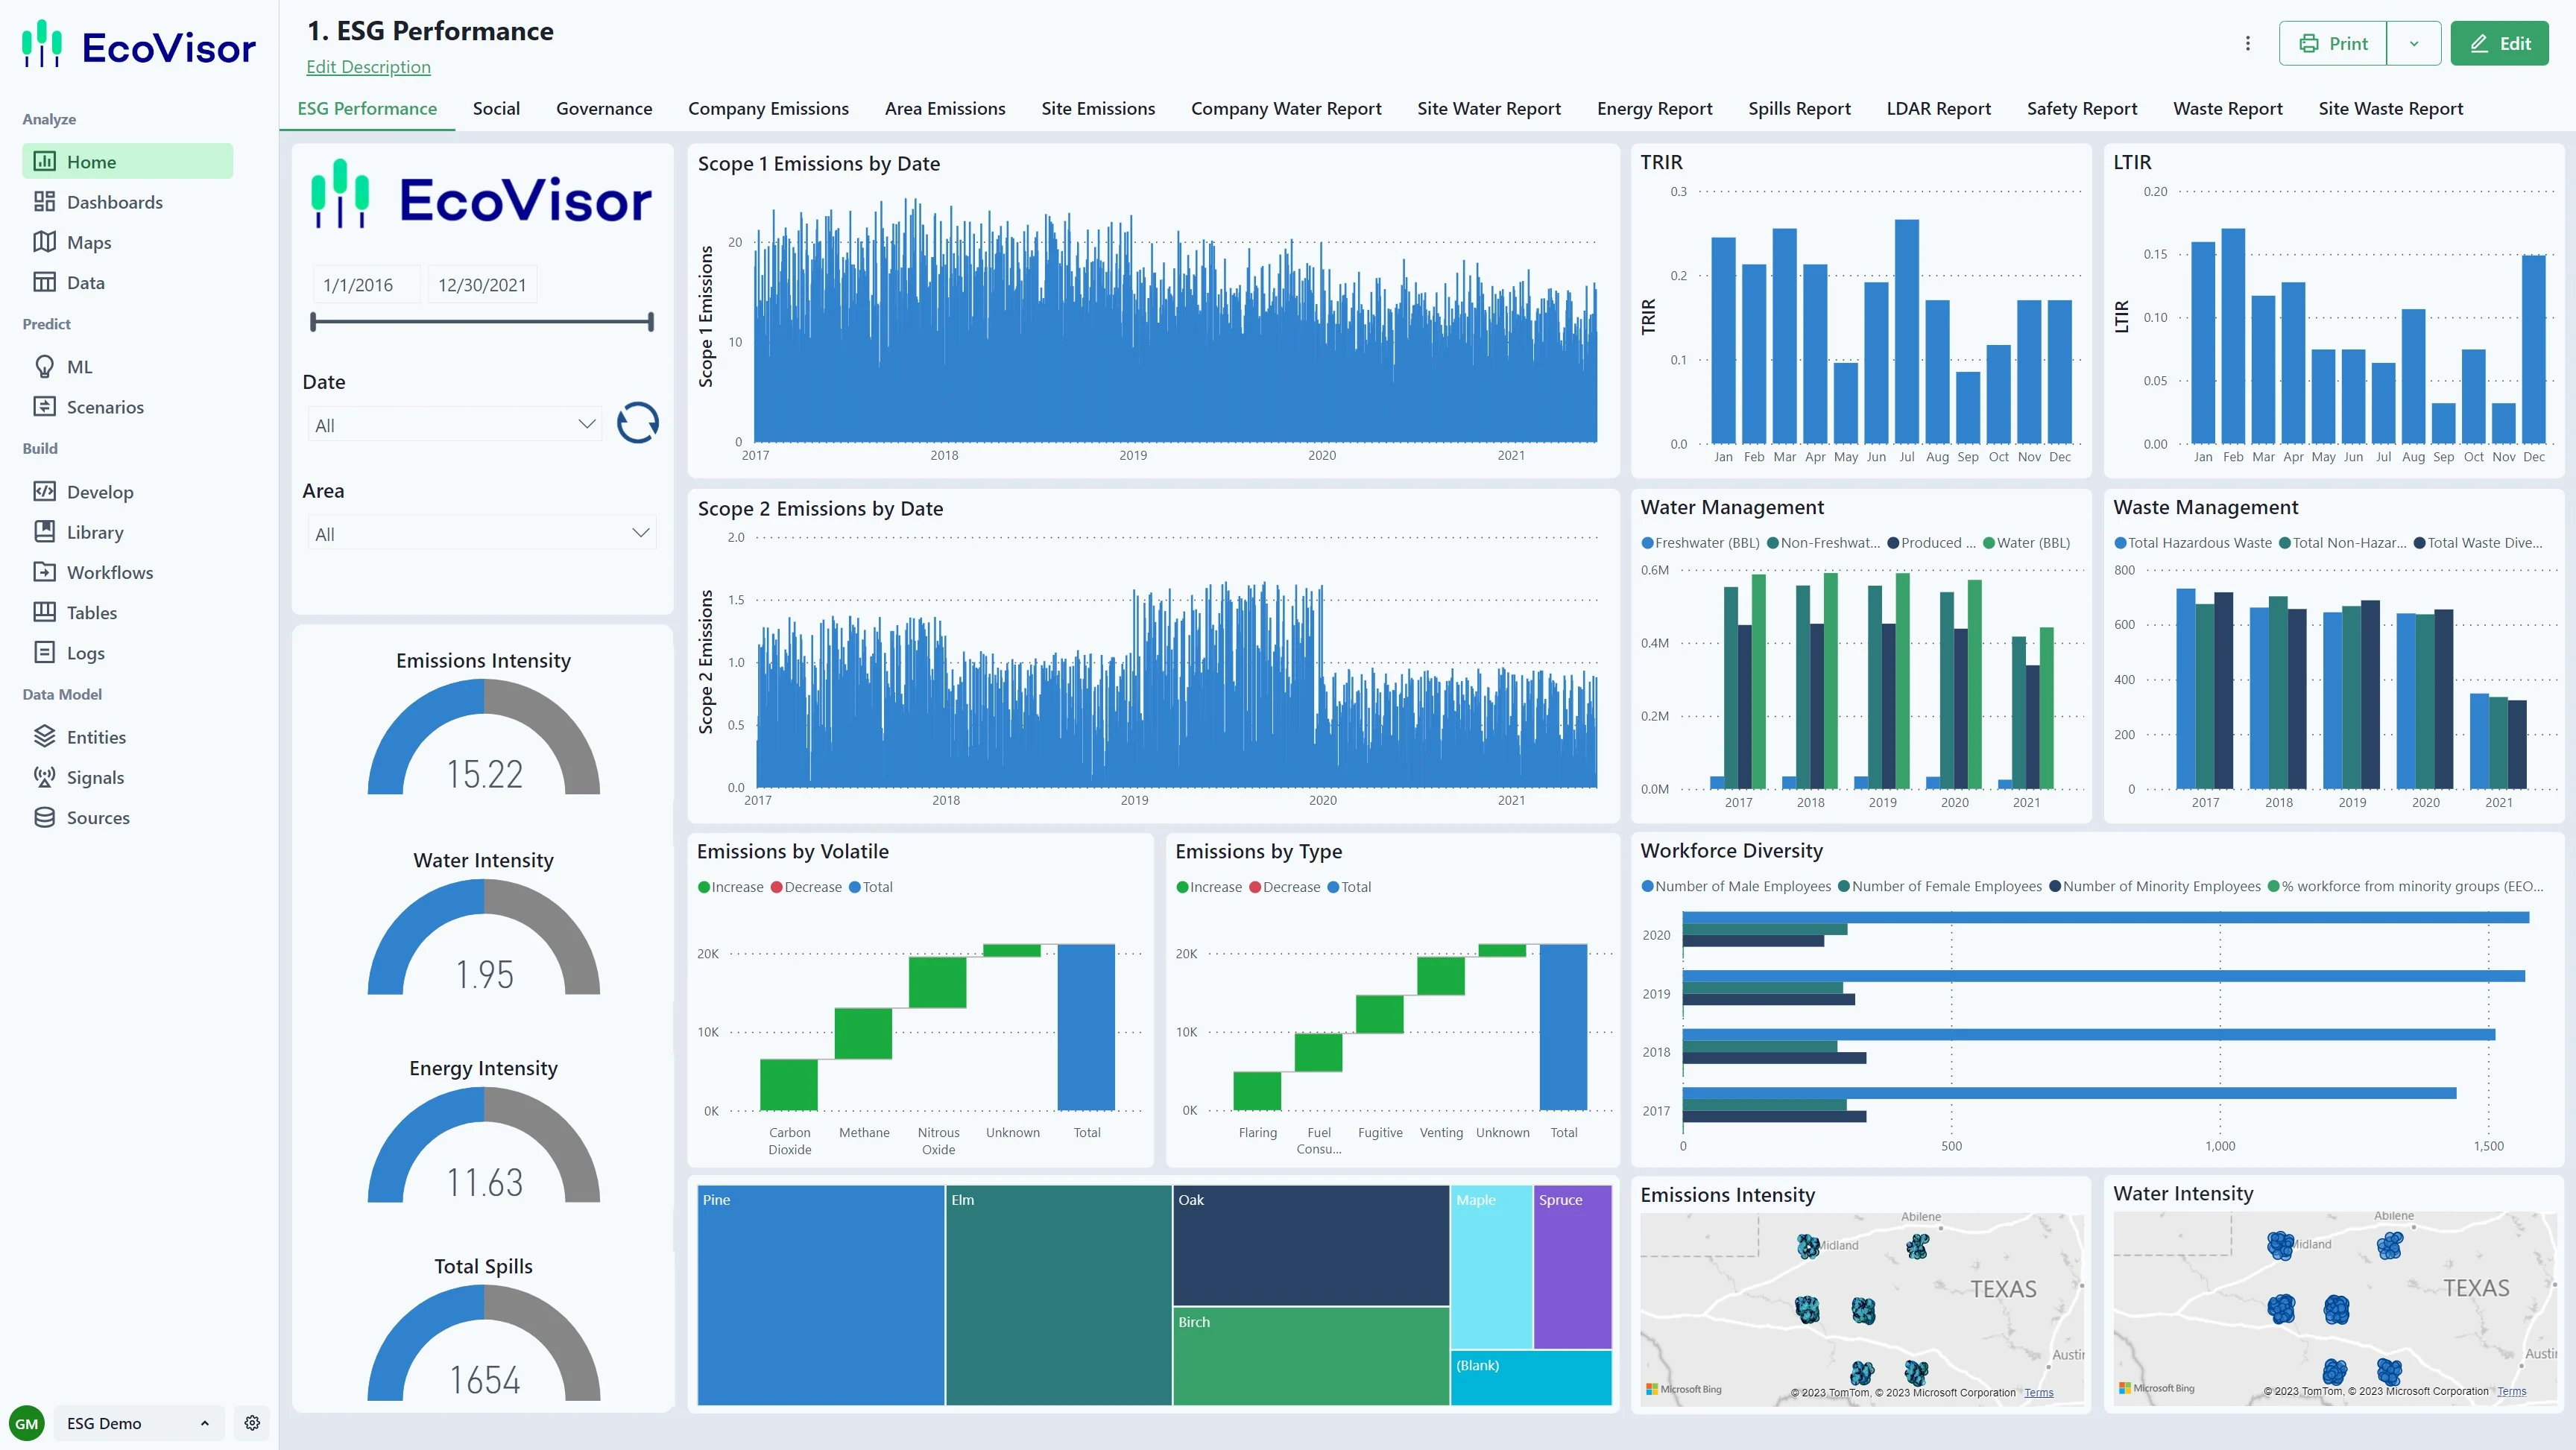Open the Scenarios sidebar item
The width and height of the screenshot is (2576, 1450).
104,407
